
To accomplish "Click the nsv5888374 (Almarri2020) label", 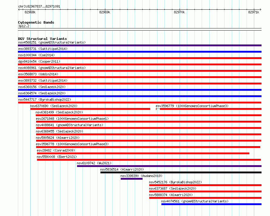I will [171, 195].
